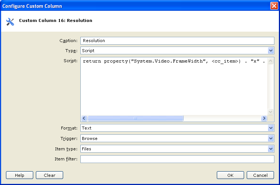Screen dimensions: 280x185
Task: Click the Caption: label
Action: pos(68,41)
